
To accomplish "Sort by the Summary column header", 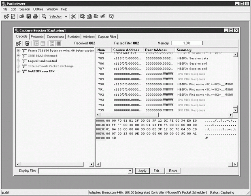I will [206, 50].
